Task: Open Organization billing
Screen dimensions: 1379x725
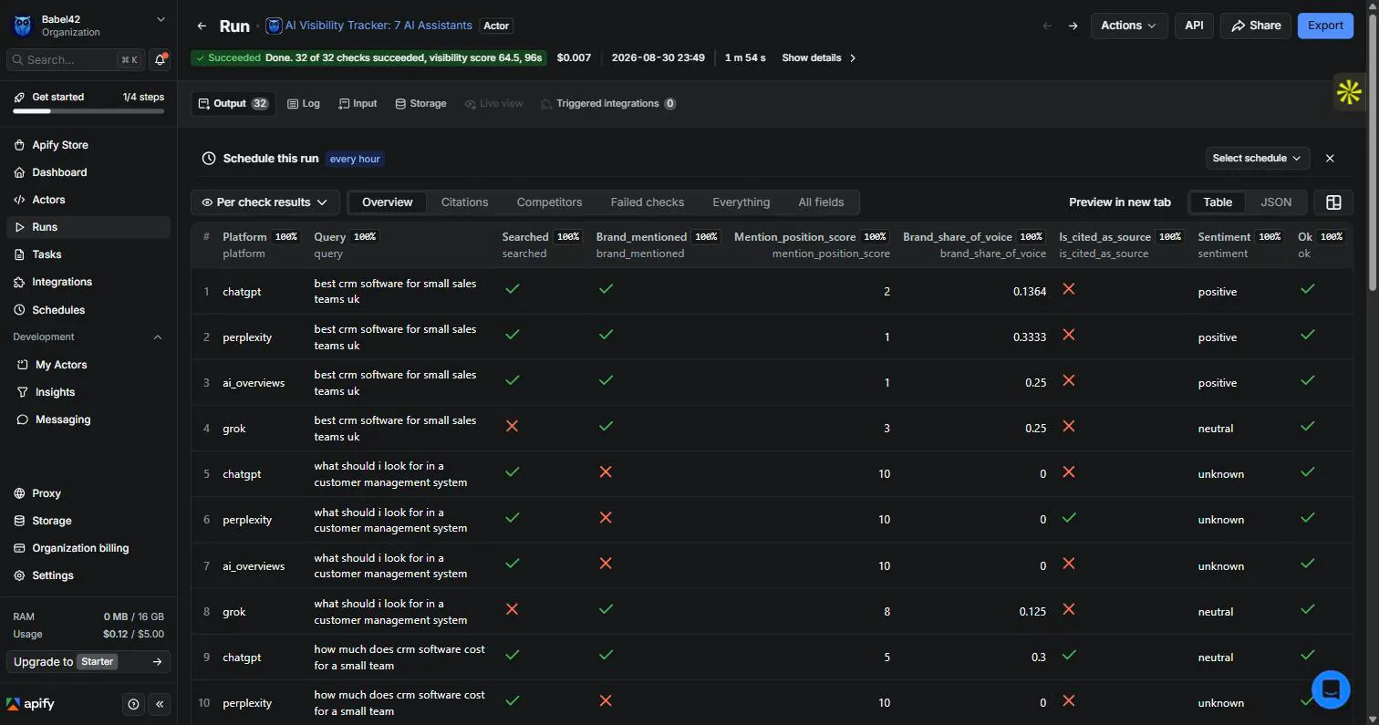Action: [x=88, y=548]
